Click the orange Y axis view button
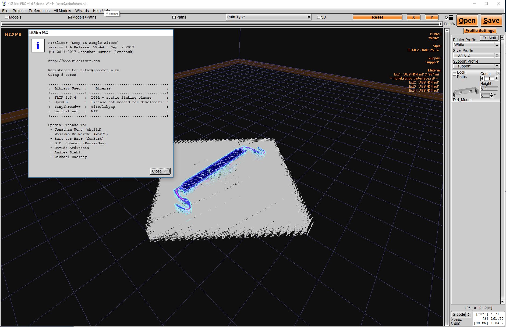The width and height of the screenshot is (506, 327). point(431,17)
